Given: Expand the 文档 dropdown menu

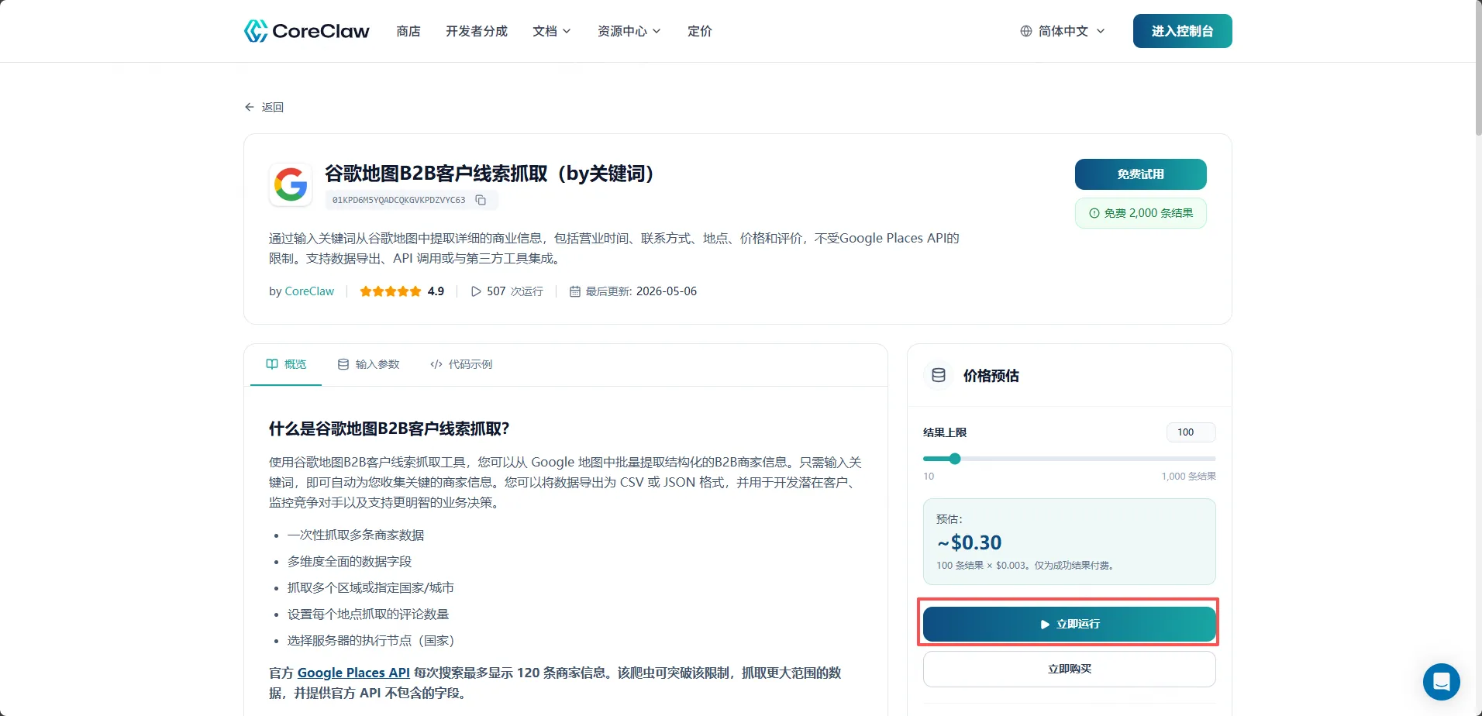Looking at the screenshot, I should [552, 31].
